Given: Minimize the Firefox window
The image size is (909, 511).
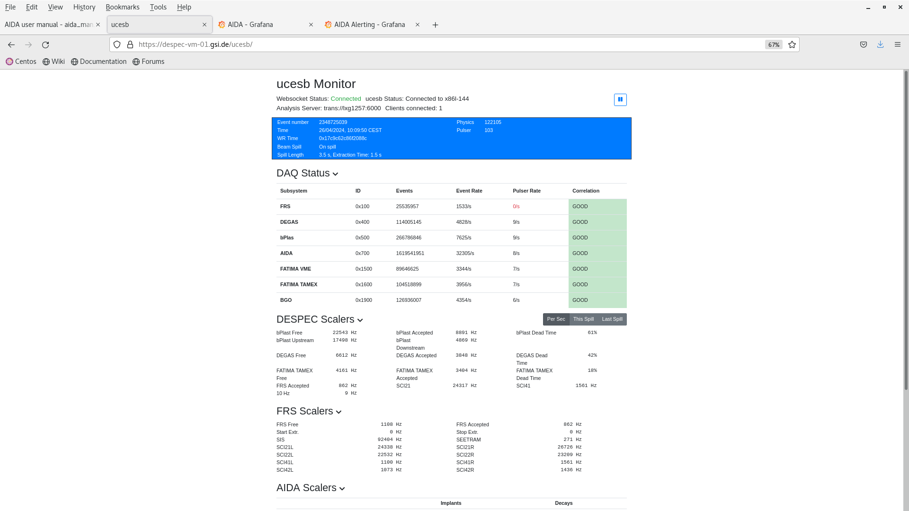Looking at the screenshot, I should (868, 7).
